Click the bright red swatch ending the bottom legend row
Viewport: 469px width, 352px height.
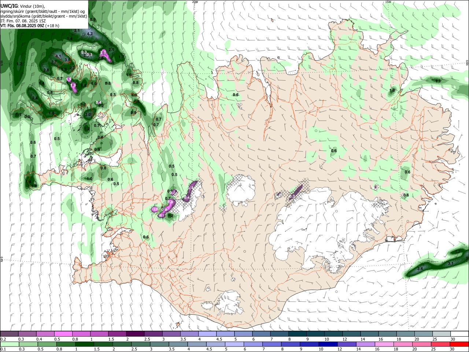pos(459,344)
